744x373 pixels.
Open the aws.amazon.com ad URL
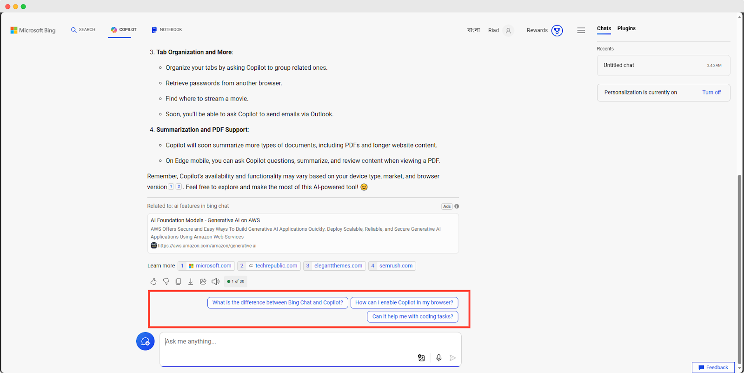207,246
